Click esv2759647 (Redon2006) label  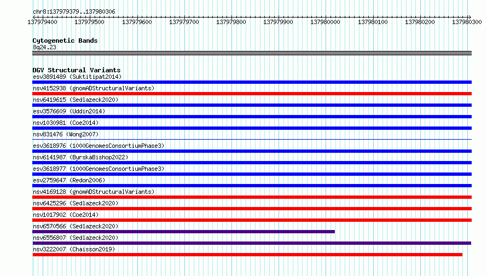69,180
